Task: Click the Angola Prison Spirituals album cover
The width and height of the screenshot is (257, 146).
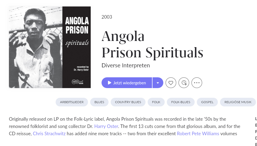Action: tap(50, 47)
